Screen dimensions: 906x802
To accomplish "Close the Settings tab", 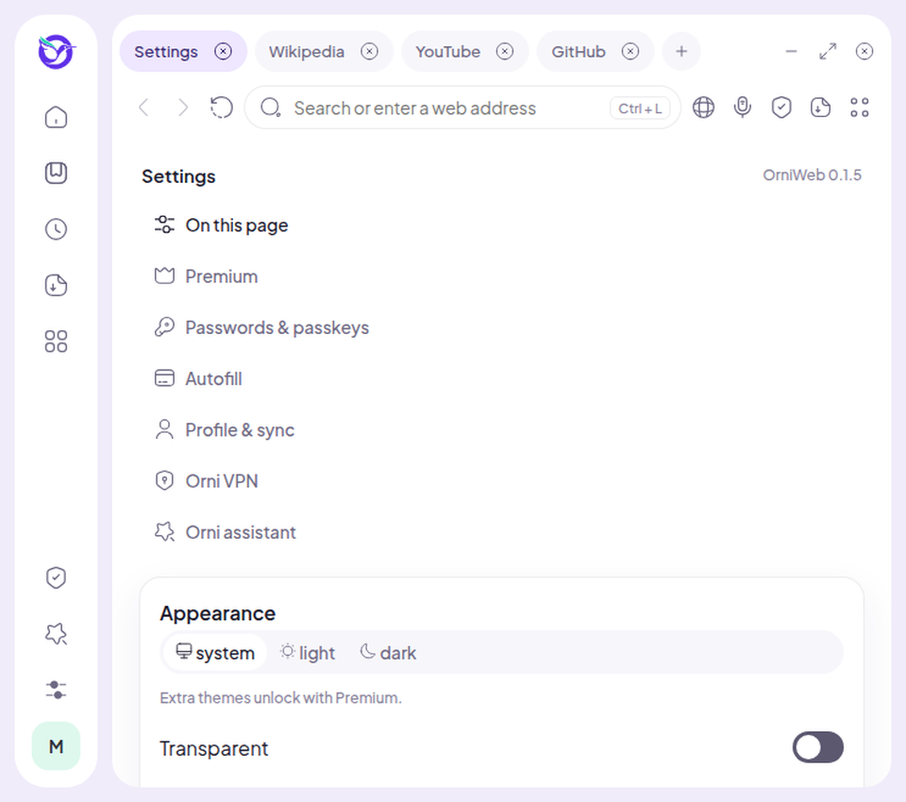I will pos(223,52).
